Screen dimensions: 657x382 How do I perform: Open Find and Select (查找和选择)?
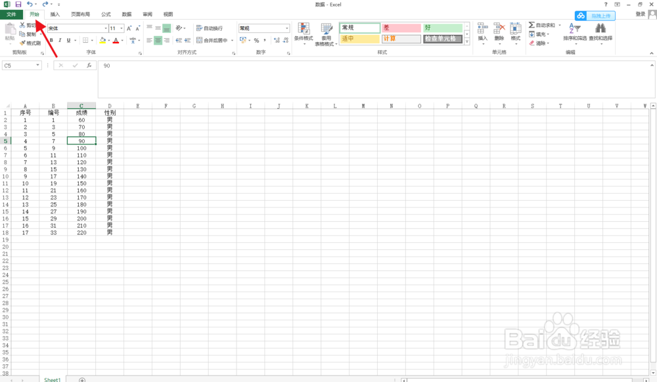tap(600, 33)
